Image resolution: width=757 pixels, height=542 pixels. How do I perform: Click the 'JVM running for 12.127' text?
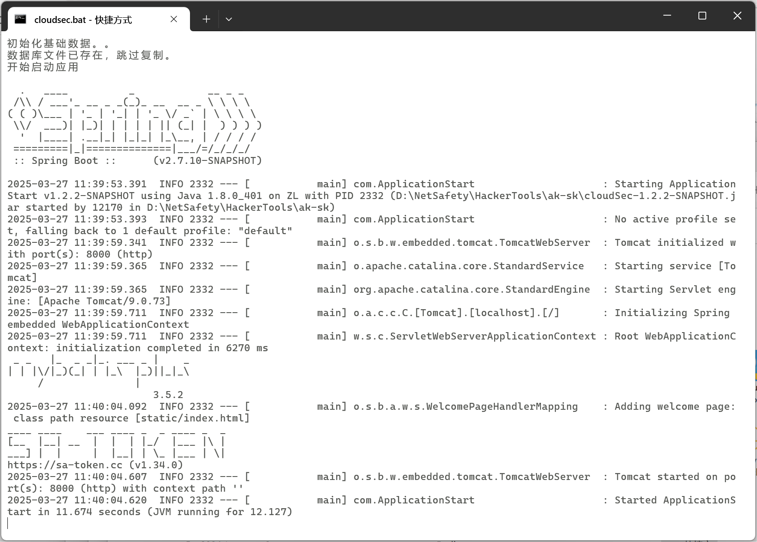click(220, 512)
